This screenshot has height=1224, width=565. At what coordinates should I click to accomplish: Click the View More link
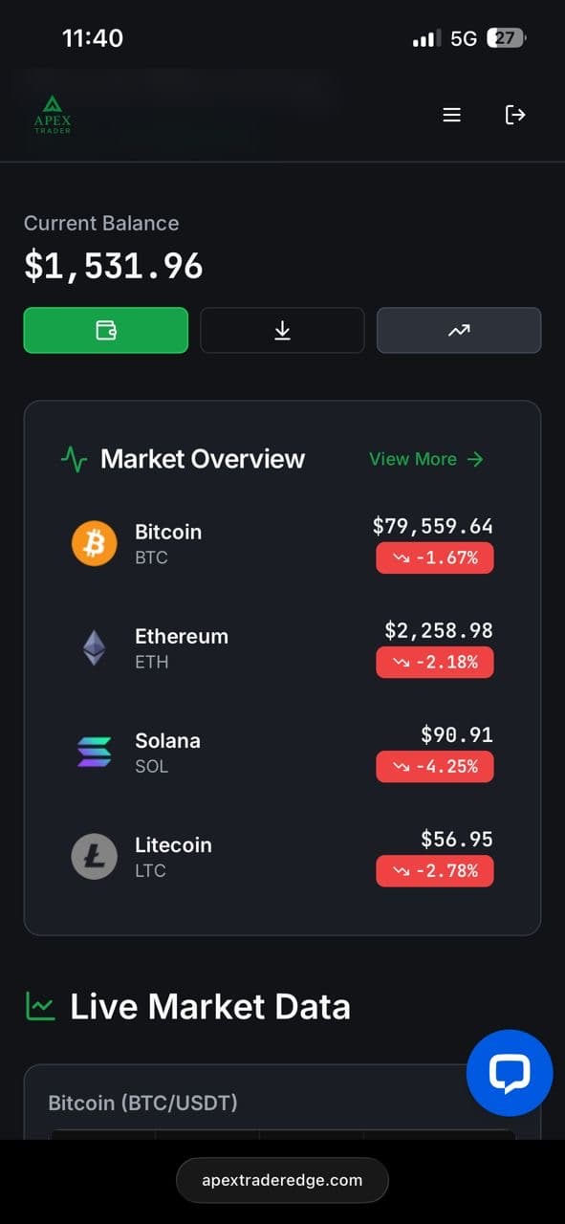point(426,459)
